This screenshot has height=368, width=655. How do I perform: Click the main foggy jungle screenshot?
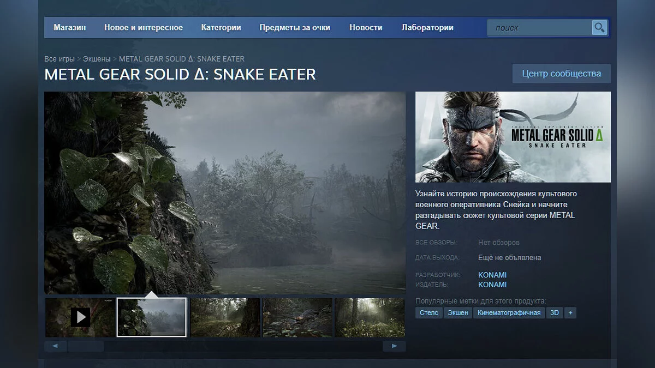click(225, 193)
